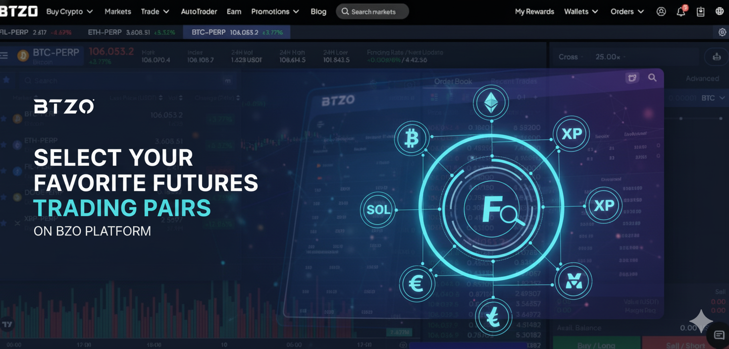The height and width of the screenshot is (349, 729).
Task: Open the notifications bell
Action: pos(681,11)
